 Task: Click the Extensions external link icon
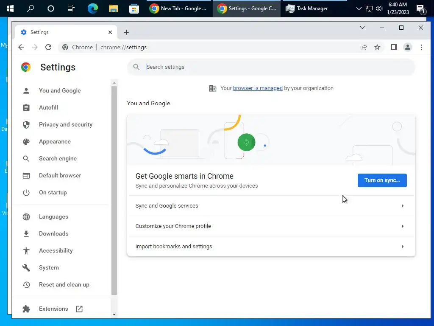pos(79,309)
